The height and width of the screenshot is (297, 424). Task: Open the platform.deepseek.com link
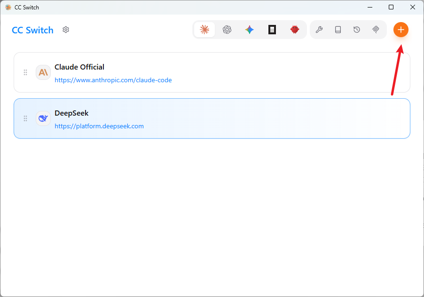click(x=99, y=126)
